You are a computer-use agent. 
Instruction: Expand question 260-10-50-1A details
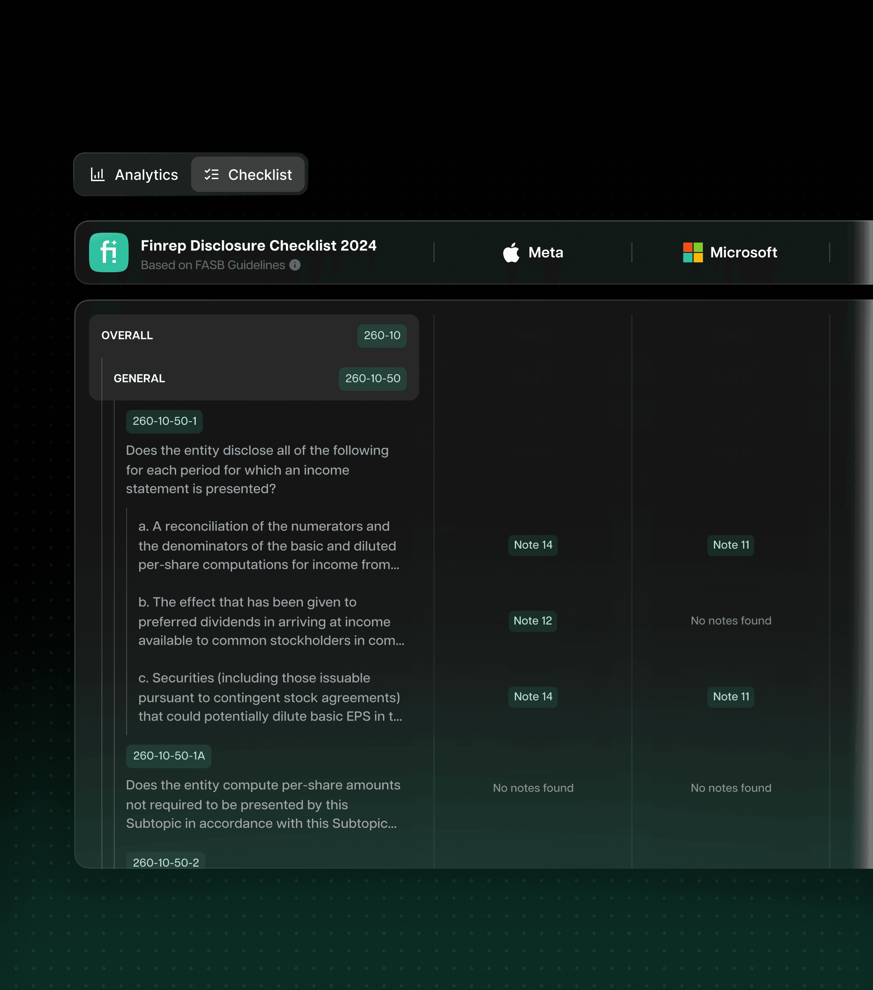[168, 756]
